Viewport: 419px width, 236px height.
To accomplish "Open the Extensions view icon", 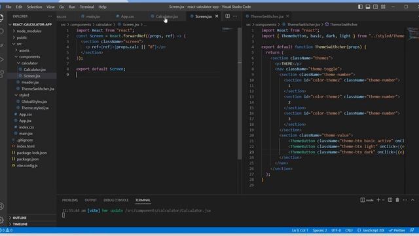I will (1, 73).
